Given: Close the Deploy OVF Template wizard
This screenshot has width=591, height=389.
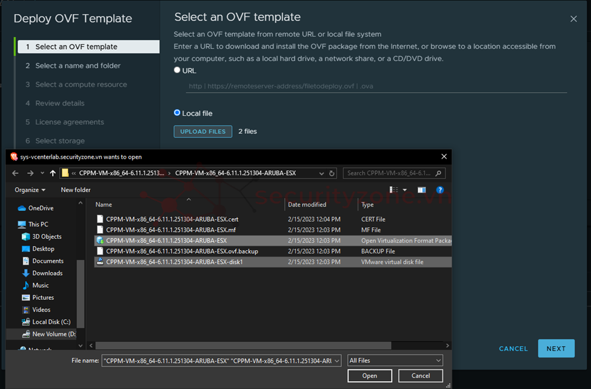Looking at the screenshot, I should [573, 19].
